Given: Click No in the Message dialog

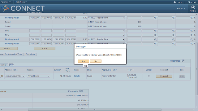Looking at the screenshot, I should click(x=96, y=61).
